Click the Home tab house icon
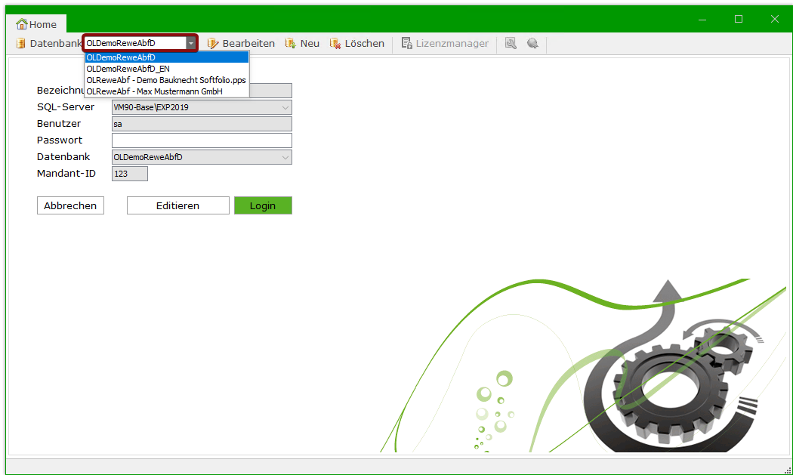793x475 pixels. click(x=21, y=25)
